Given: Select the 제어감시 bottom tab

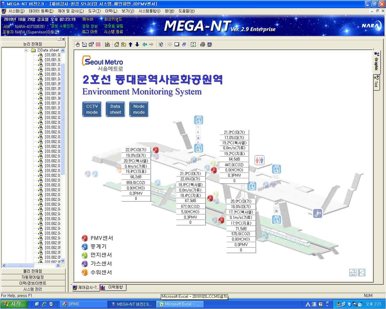Looking at the screenshot, I should click(86, 288).
